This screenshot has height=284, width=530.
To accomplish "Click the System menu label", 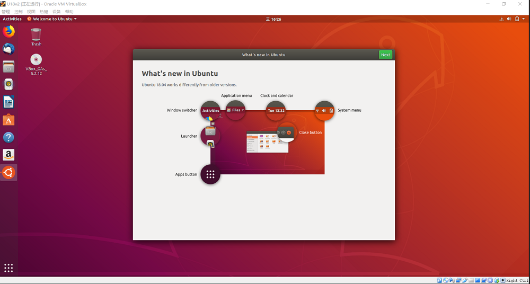I will coord(349,110).
